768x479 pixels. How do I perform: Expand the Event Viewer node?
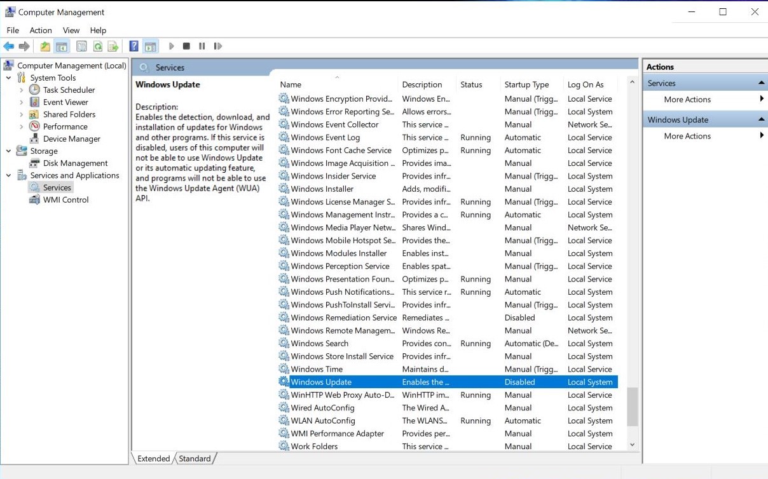coord(22,102)
